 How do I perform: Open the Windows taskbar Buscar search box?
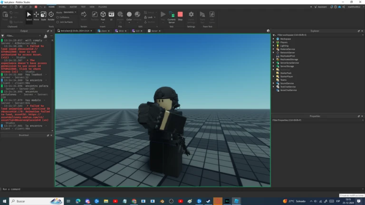click(37, 201)
